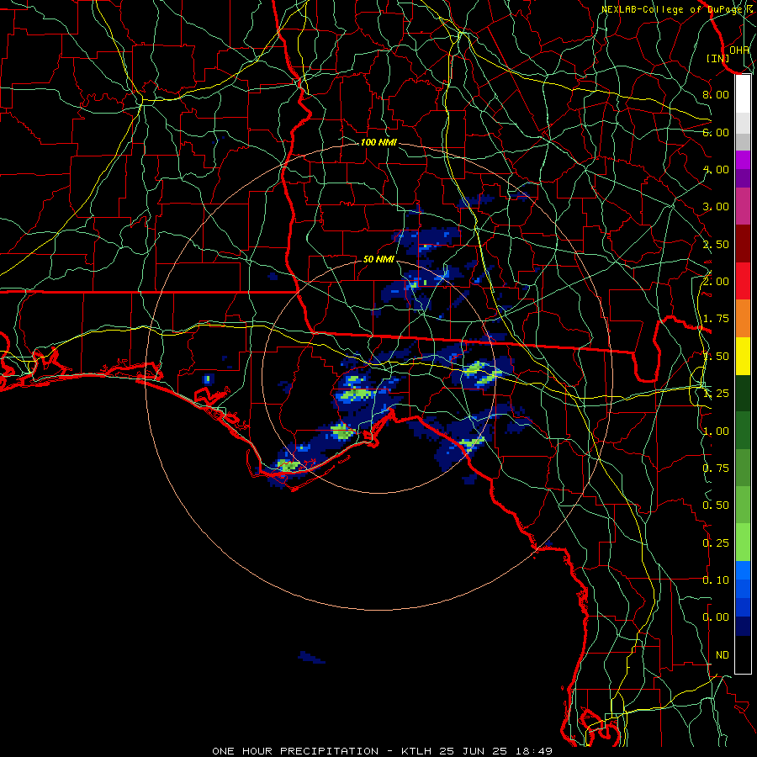The height and width of the screenshot is (757, 757).
Task: Pick the white swatch atop the legend
Action: (x=743, y=94)
